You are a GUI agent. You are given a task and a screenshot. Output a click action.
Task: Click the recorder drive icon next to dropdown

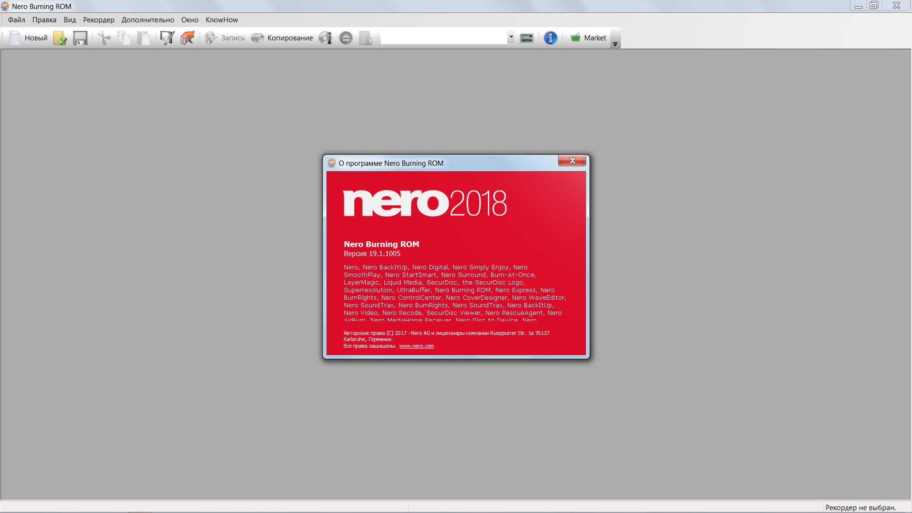click(527, 38)
